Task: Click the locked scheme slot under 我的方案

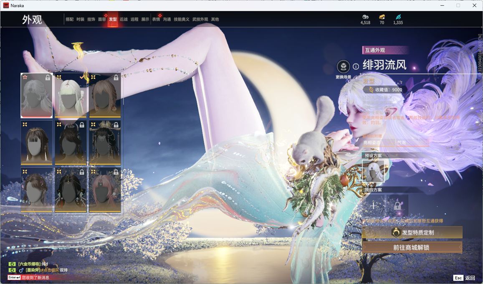Action: (397, 205)
